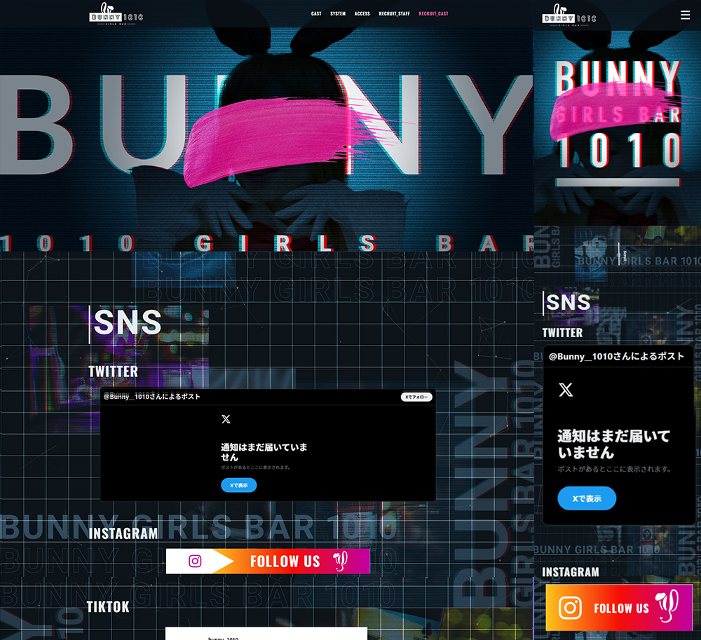Click the Bunny 1010 logo in desktop header
Image resolution: width=701 pixels, height=640 pixels.
(x=116, y=14)
